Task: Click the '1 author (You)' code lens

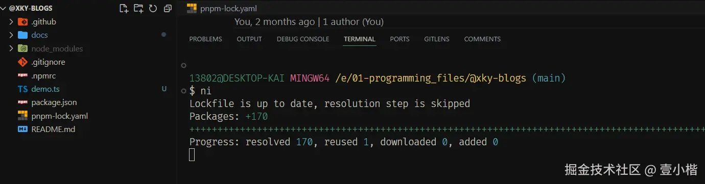Action: pyautogui.click(x=353, y=22)
